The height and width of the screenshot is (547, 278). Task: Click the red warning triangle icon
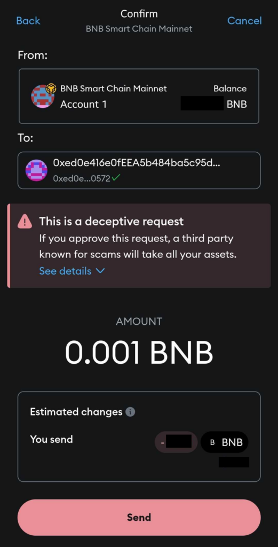pyautogui.click(x=25, y=222)
